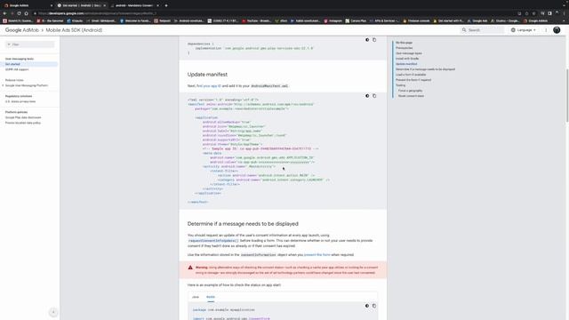Screen dimensions: 569x320
Task: Click the developers.google.com address bar
Action: tap(276, 13)
